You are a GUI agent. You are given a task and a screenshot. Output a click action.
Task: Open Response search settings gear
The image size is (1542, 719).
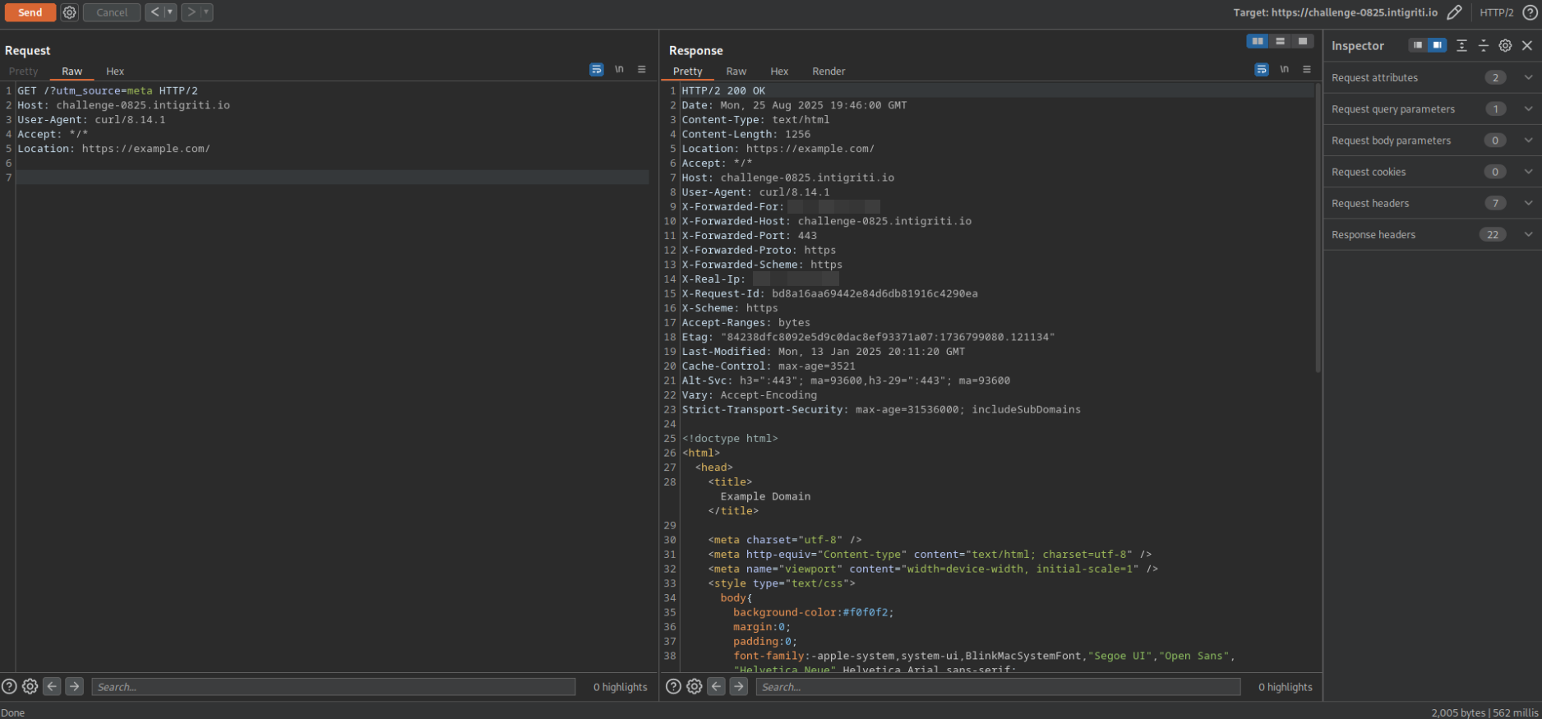tap(695, 686)
